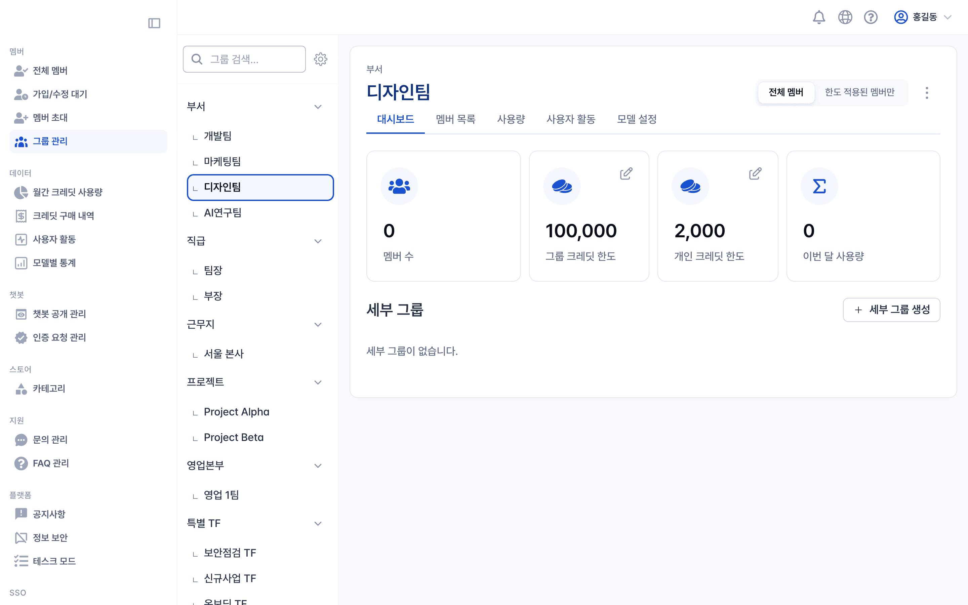Open the help question mark icon

tap(871, 17)
